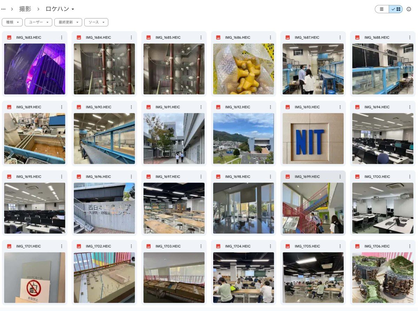This screenshot has width=418, height=311.
Task: Open the three-dot menu for IMG_1683.HEIC
Action: click(x=62, y=38)
